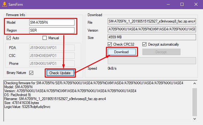Click the greyed-out Decrypt button
Screen dimensions: 203x125
pyautogui.click(x=161, y=52)
